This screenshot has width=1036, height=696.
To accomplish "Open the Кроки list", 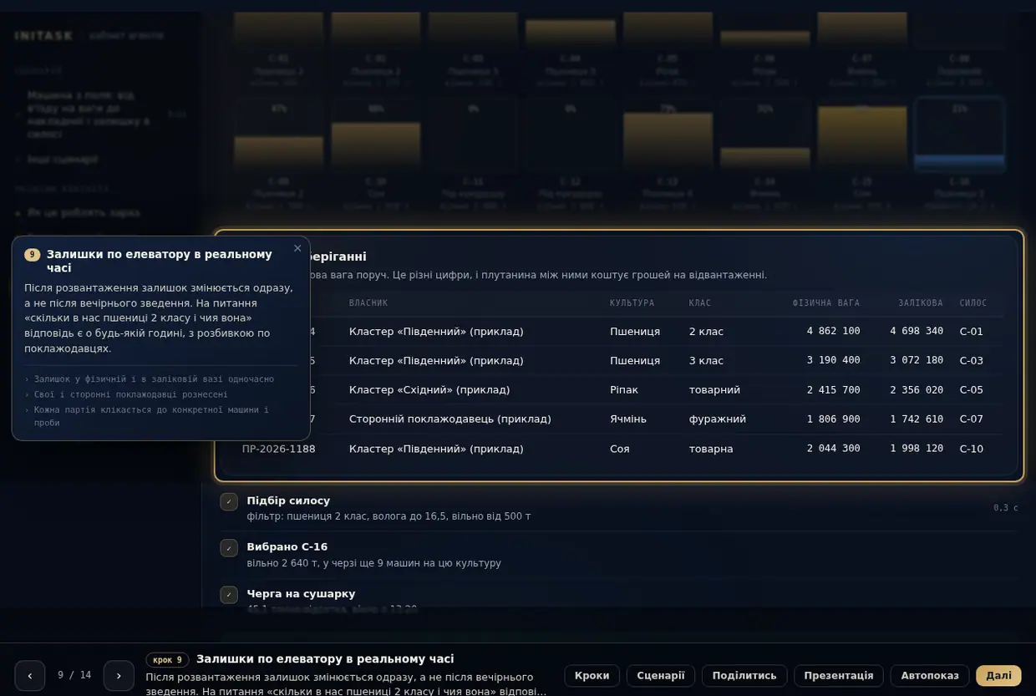I will 592,676.
